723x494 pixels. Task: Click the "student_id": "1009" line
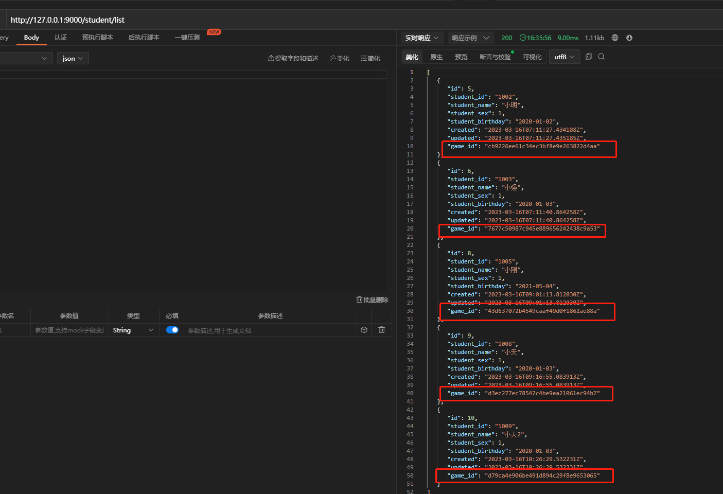click(483, 426)
